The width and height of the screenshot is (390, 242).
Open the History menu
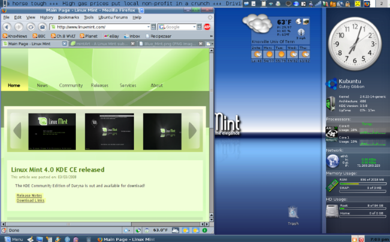point(47,17)
